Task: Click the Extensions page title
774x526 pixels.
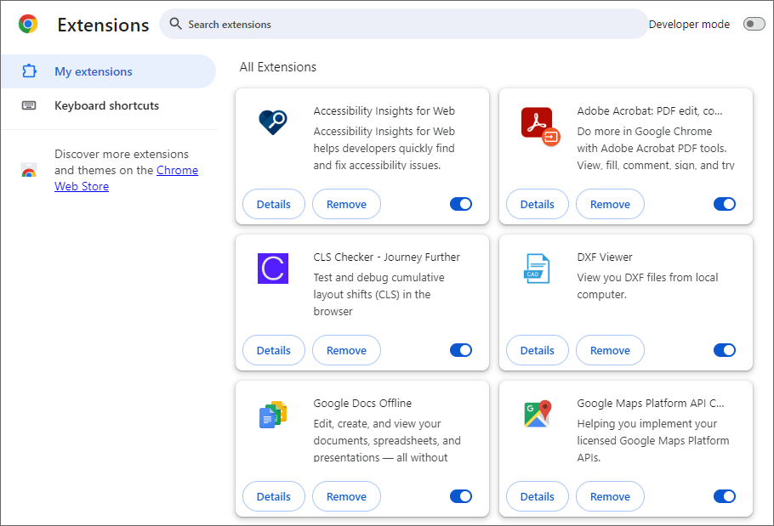Action: click(103, 25)
